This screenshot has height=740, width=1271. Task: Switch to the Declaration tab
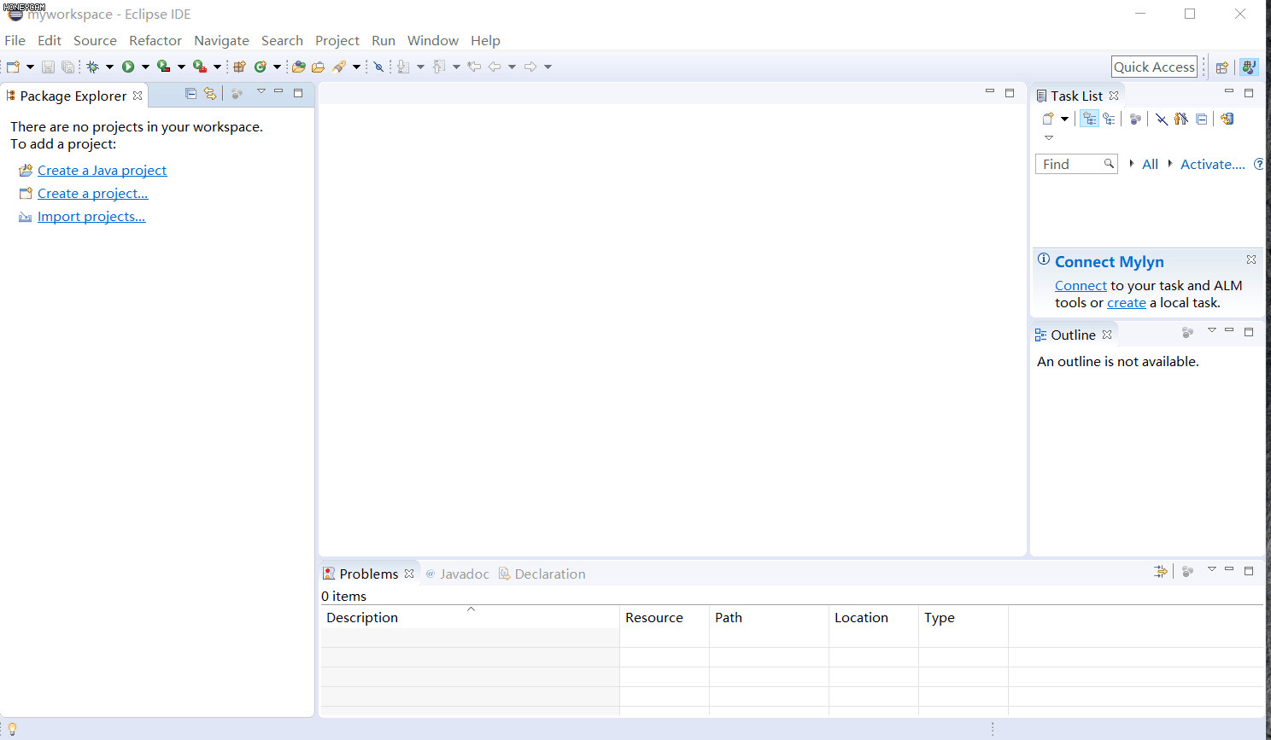coord(543,574)
